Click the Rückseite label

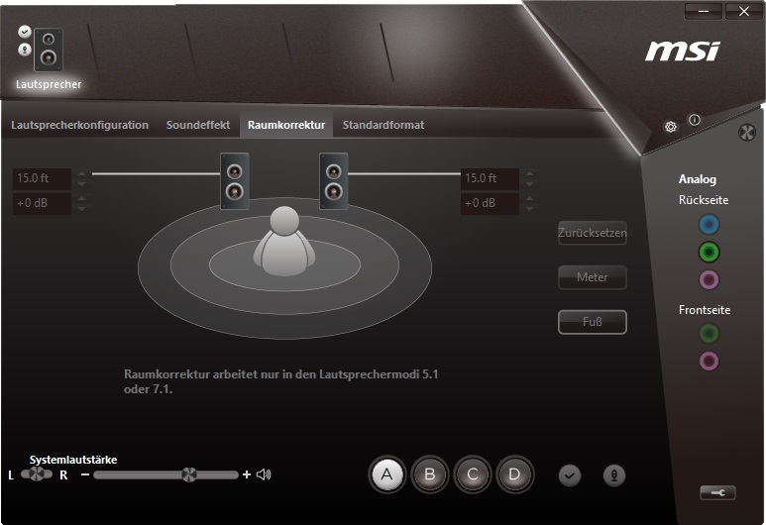click(704, 200)
